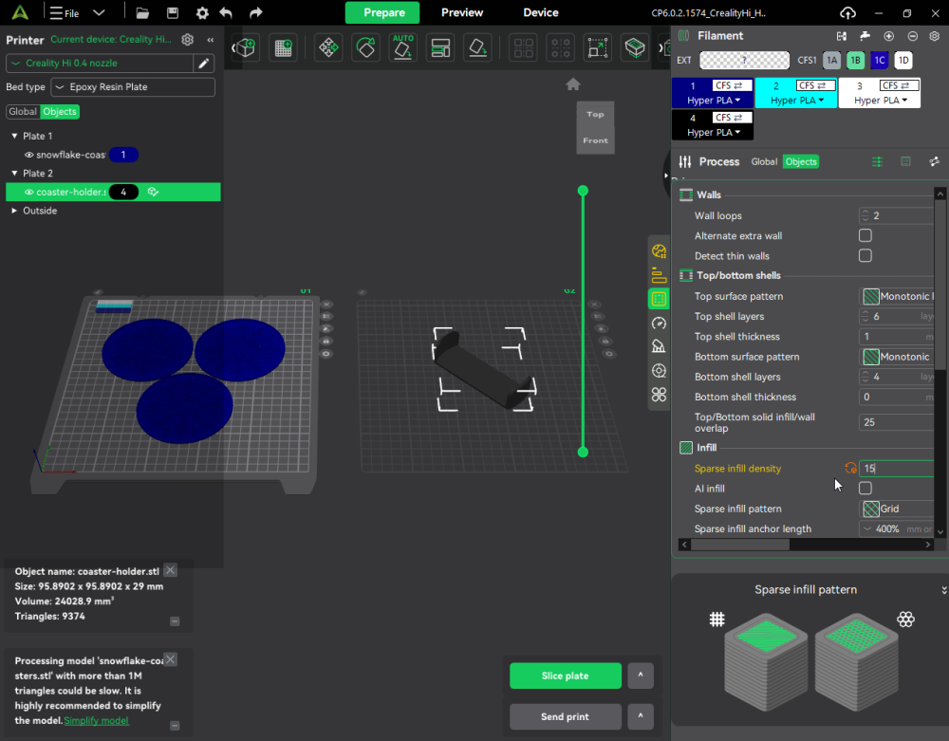Click the add plate toolbar icon
This screenshot has height=741, width=949.
pos(282,47)
